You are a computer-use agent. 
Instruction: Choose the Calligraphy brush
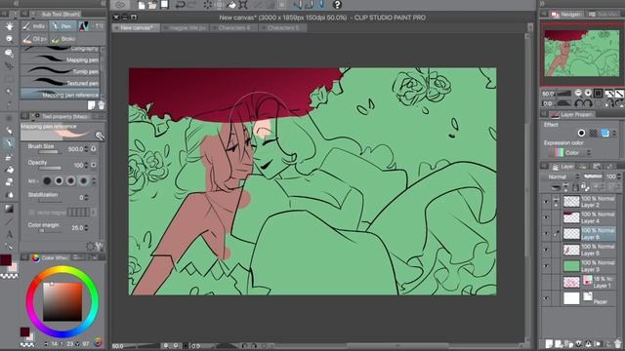pos(60,49)
